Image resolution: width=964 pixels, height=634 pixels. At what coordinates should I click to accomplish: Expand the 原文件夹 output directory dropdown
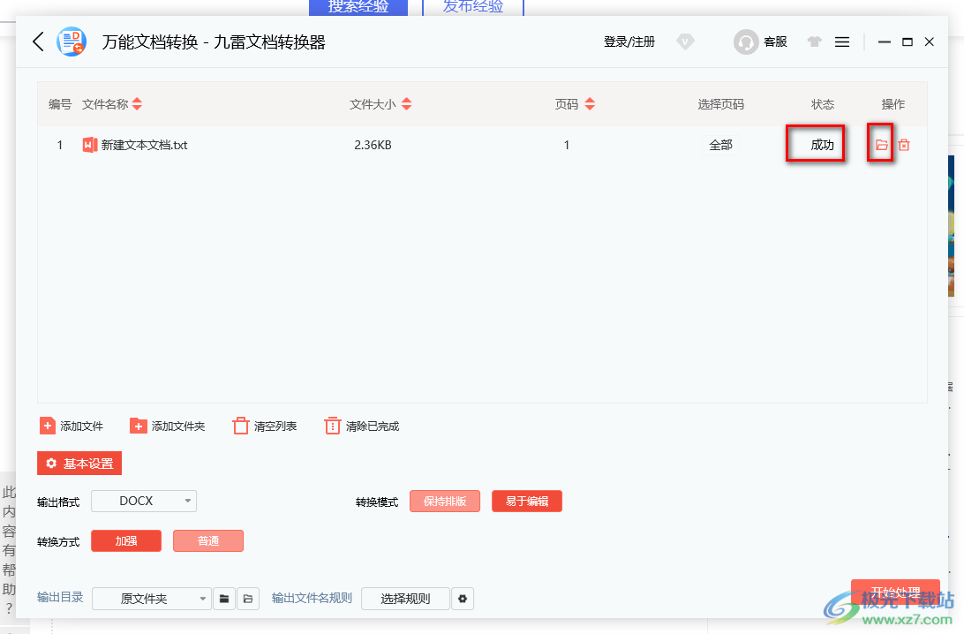pyautogui.click(x=152, y=599)
